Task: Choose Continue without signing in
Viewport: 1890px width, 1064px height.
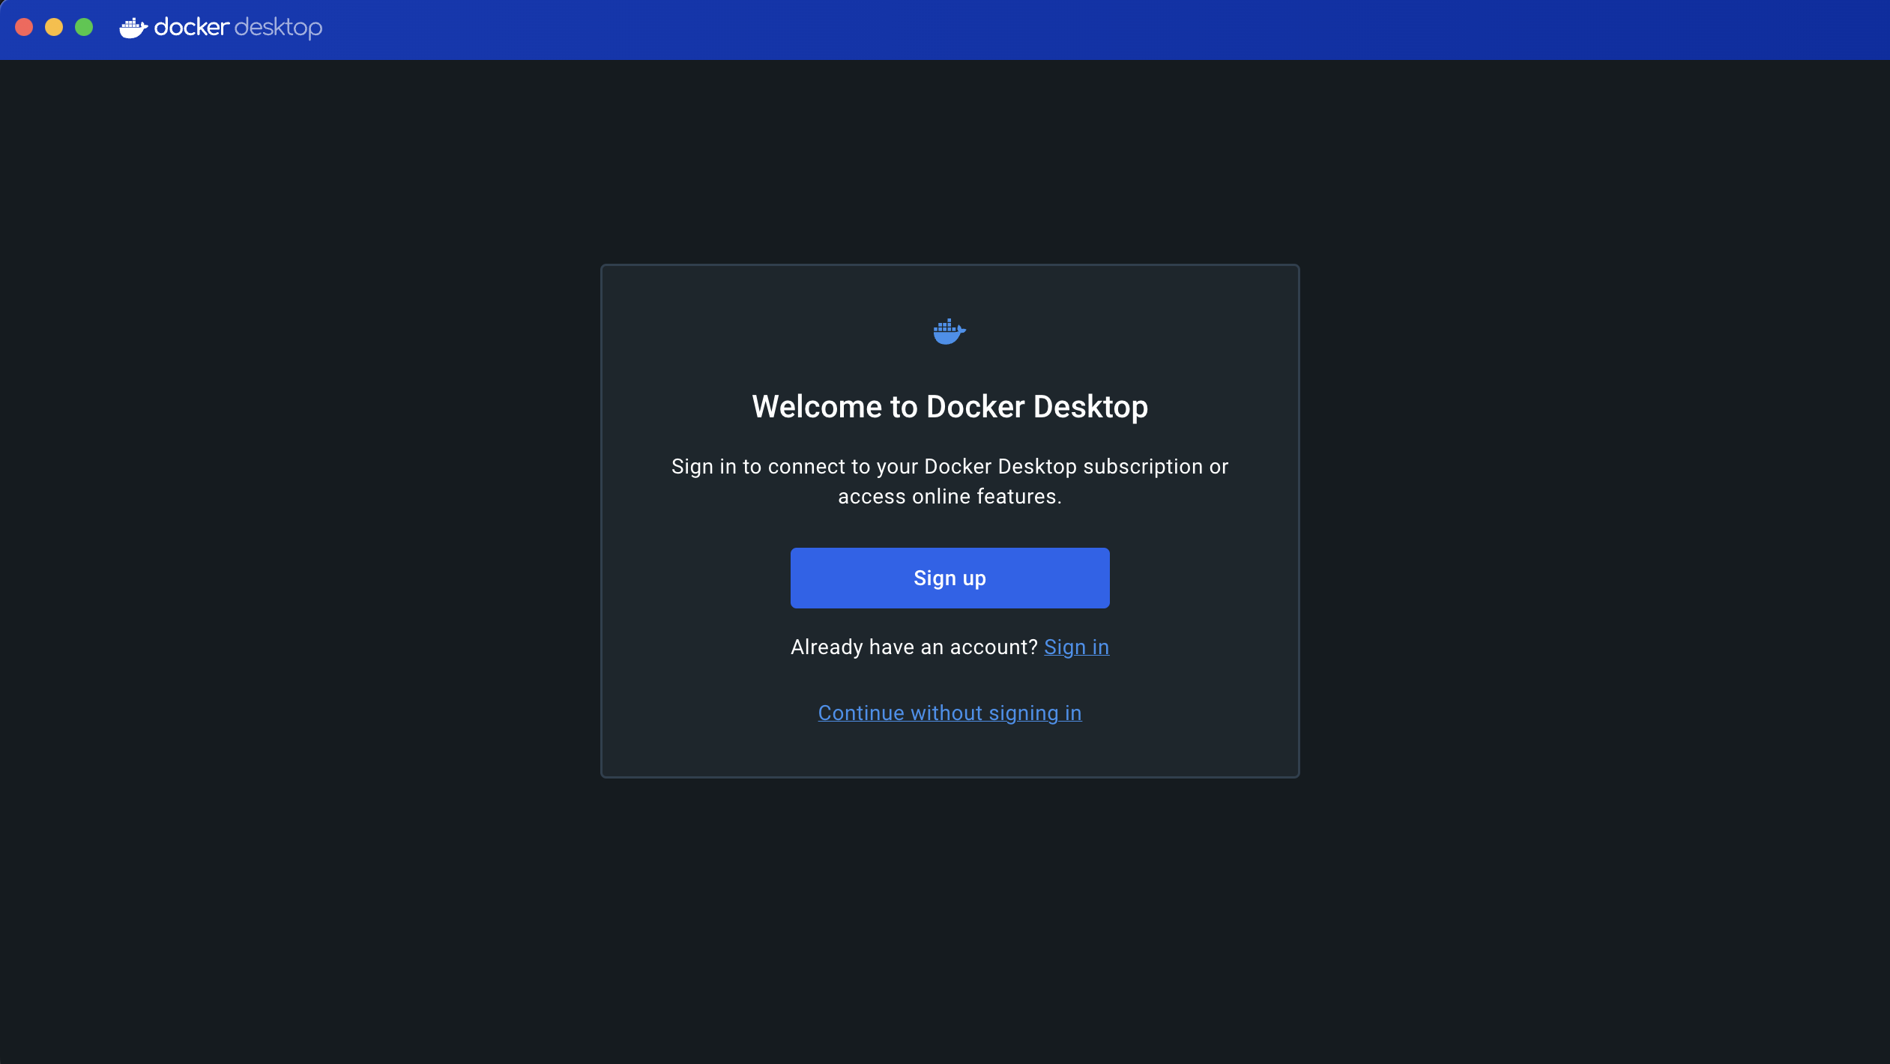Action: click(949, 713)
